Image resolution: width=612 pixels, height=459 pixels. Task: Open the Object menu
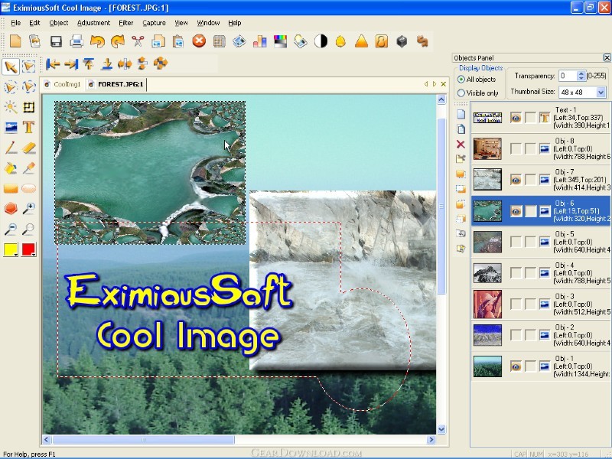pos(59,23)
